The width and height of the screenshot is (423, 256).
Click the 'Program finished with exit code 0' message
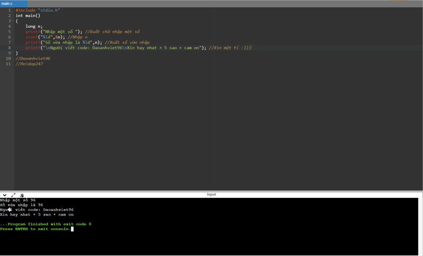pyautogui.click(x=45, y=224)
